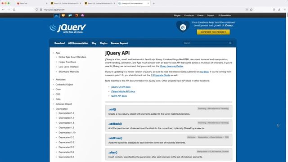
Task: Open the 1.9 Upgrade Guide link
Action: tap(160, 75)
